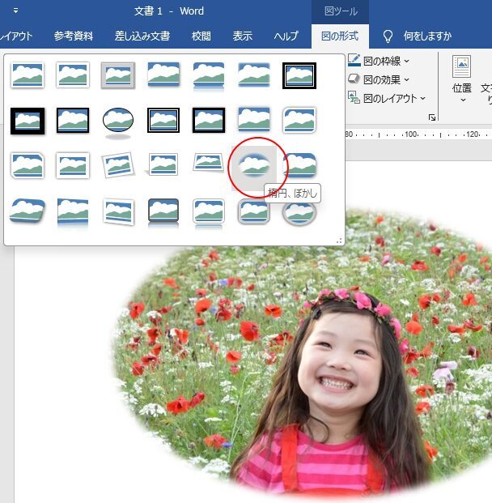Apply the Reflected Rounded Rectangle style
The height and width of the screenshot is (503, 492).
[x=209, y=76]
